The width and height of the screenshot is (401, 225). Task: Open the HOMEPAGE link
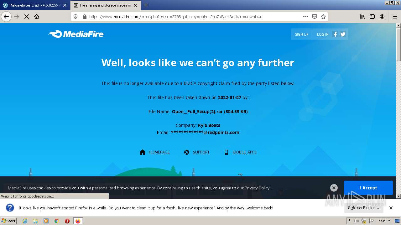(x=159, y=152)
